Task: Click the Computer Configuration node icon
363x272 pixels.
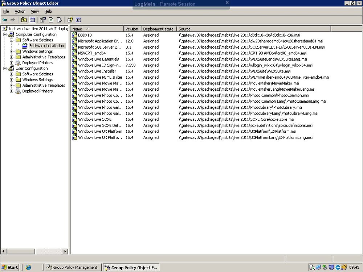Action: [11, 34]
